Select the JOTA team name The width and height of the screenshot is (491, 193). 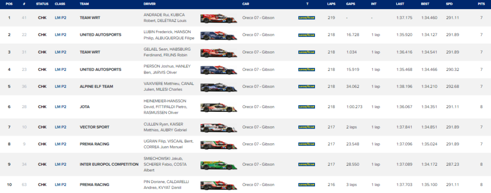[84, 107]
